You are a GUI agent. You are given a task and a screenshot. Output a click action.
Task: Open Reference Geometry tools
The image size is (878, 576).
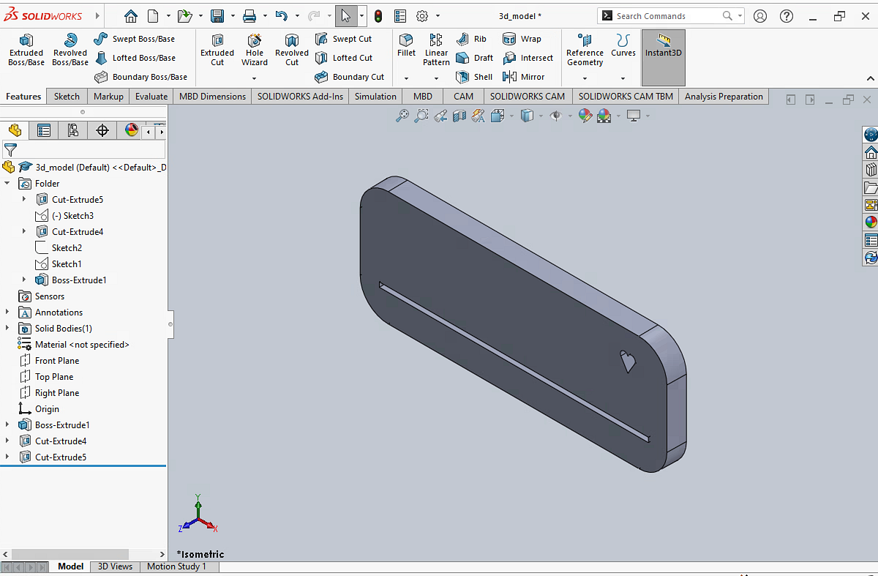pos(585,50)
